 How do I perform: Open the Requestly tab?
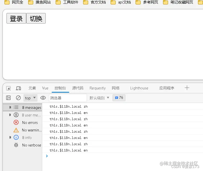point(98,88)
